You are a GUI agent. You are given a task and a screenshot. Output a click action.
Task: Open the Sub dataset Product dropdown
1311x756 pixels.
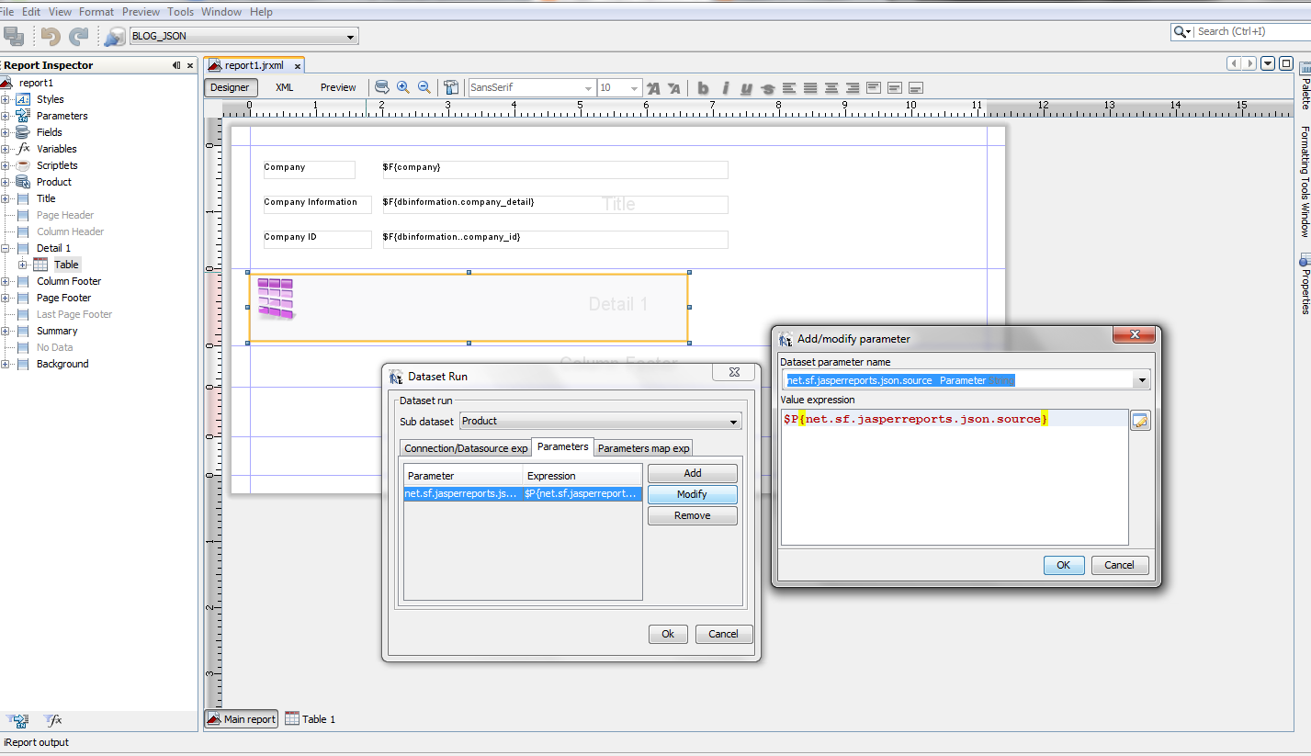point(733,422)
